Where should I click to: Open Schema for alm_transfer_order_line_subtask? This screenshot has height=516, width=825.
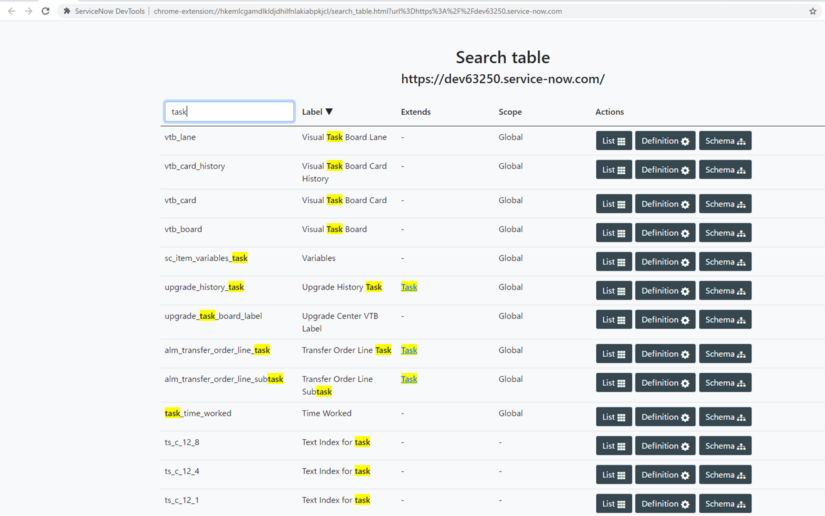725,383
